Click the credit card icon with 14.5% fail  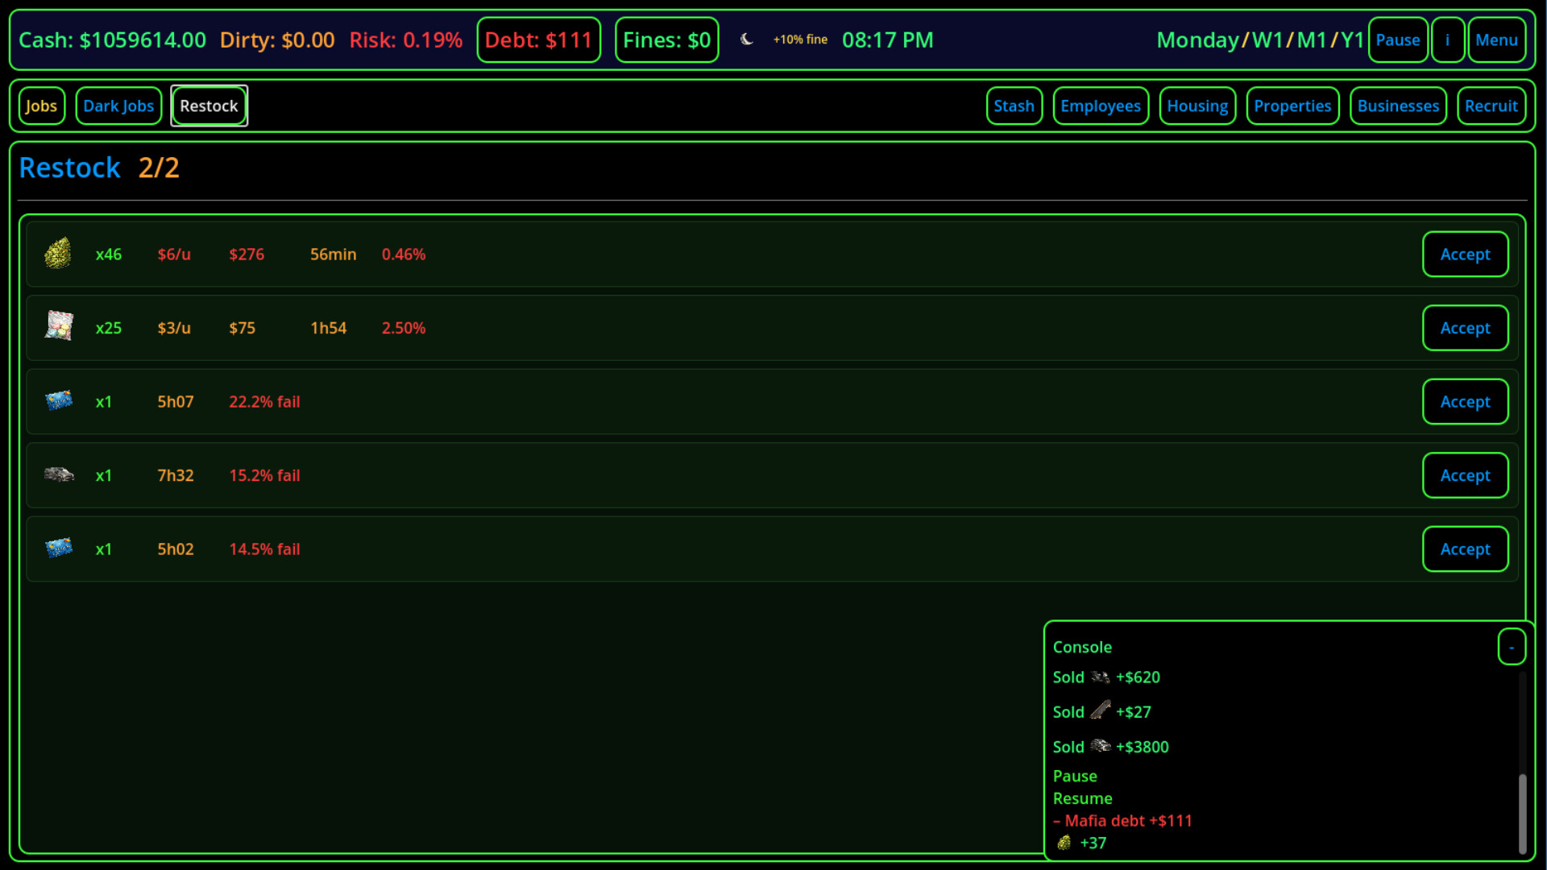(x=59, y=549)
